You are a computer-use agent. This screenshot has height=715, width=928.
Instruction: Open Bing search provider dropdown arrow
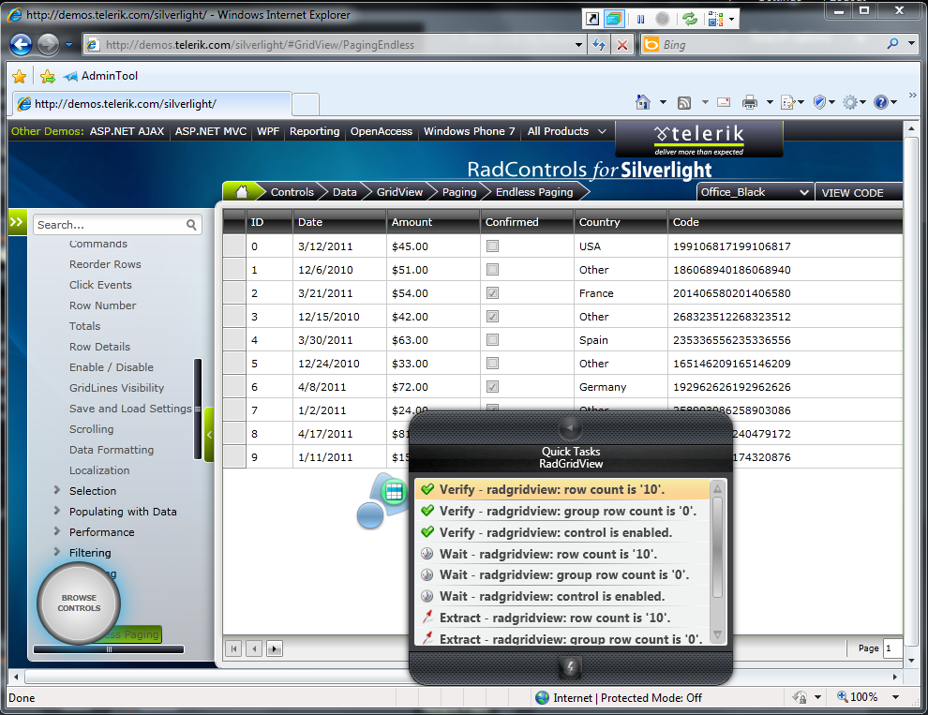coord(912,44)
